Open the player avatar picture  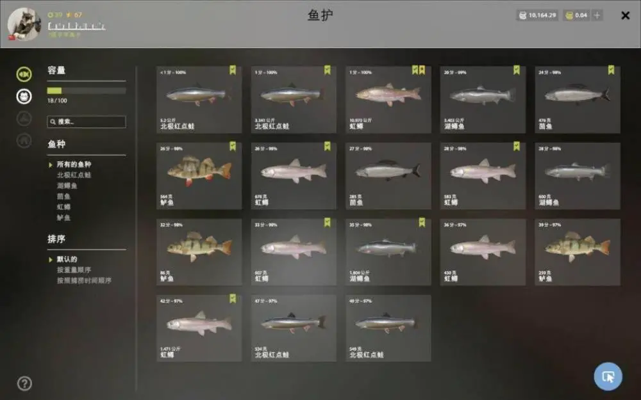pos(24,24)
